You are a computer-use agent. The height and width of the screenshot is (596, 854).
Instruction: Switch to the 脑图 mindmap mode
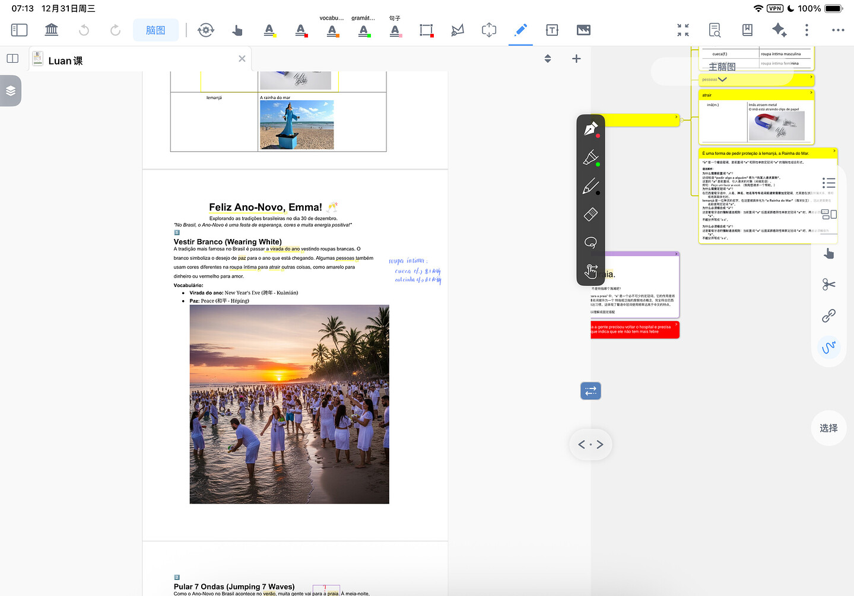(x=155, y=30)
